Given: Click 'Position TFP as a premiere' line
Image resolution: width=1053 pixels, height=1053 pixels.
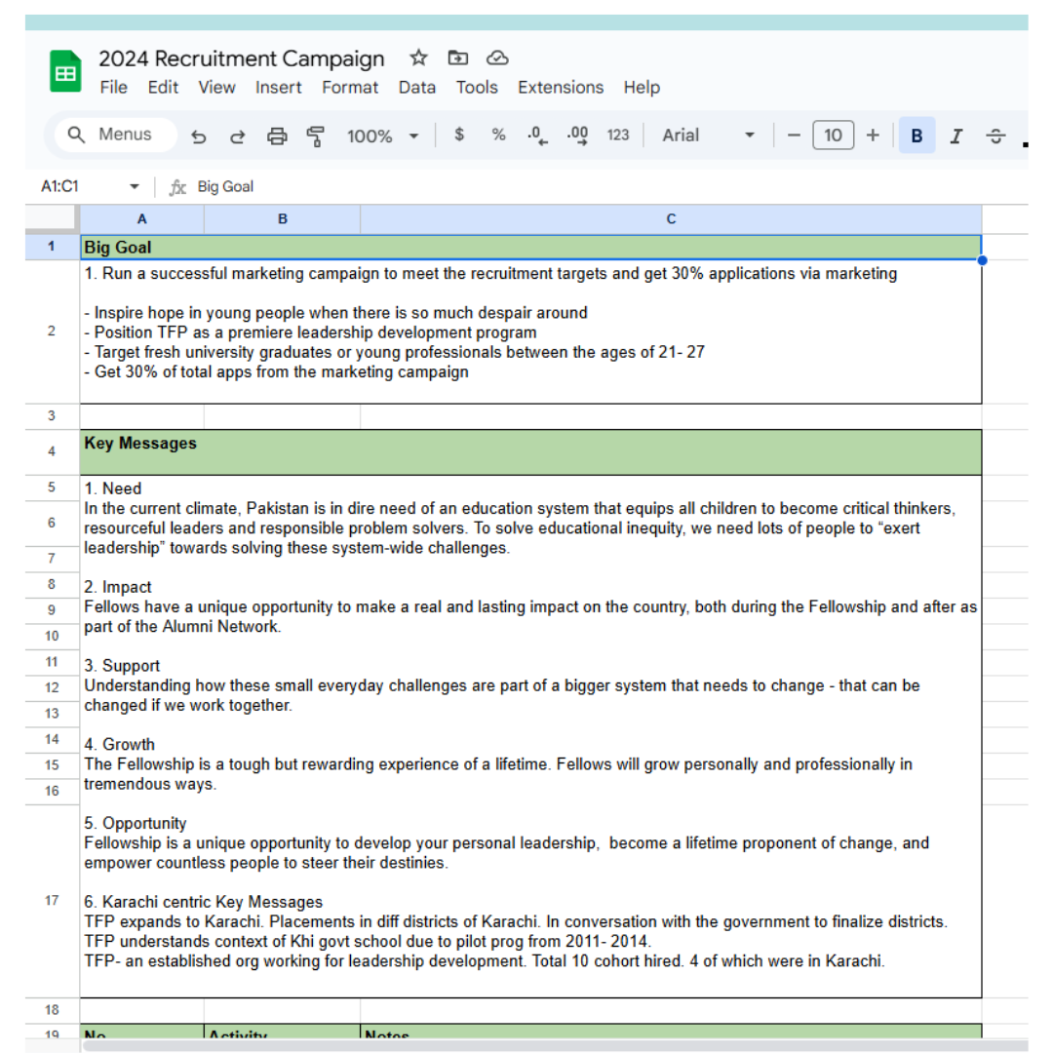Looking at the screenshot, I should click(310, 332).
